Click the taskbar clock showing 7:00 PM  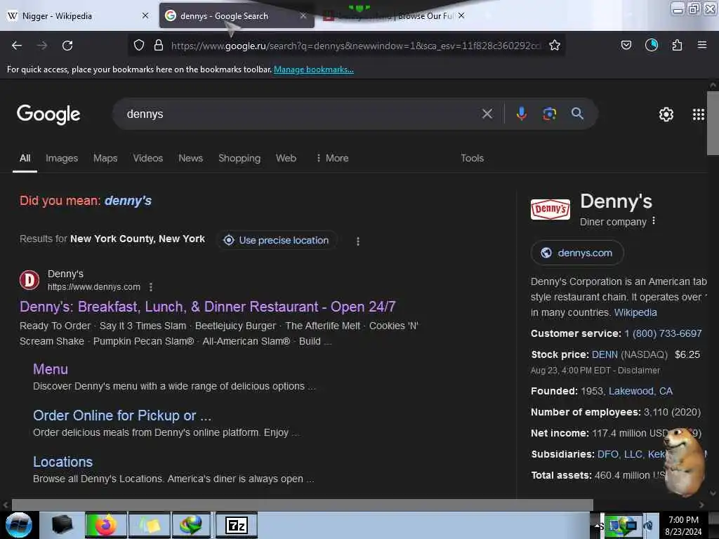(683, 526)
